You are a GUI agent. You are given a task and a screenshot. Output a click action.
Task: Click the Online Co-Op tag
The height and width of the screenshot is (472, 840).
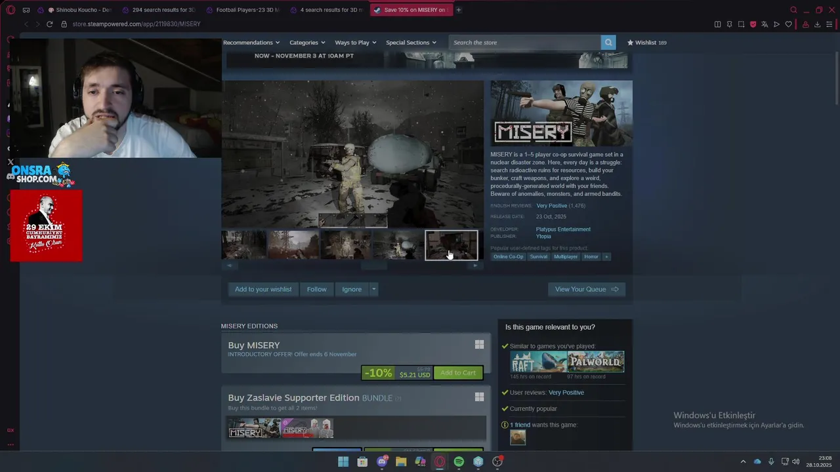(509, 257)
